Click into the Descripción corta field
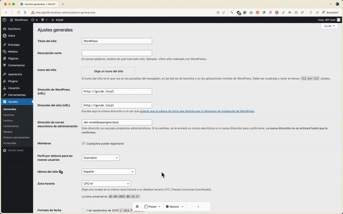The height and width of the screenshot is (214, 343). (x=117, y=53)
